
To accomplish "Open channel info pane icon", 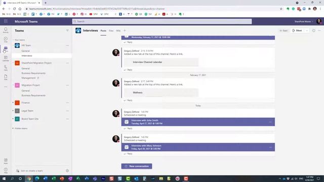I will 314,30.
